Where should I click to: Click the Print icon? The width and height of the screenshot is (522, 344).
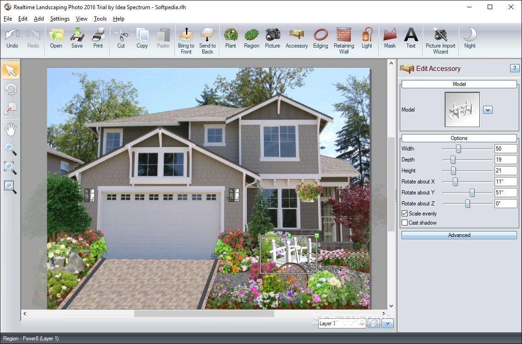click(x=98, y=38)
